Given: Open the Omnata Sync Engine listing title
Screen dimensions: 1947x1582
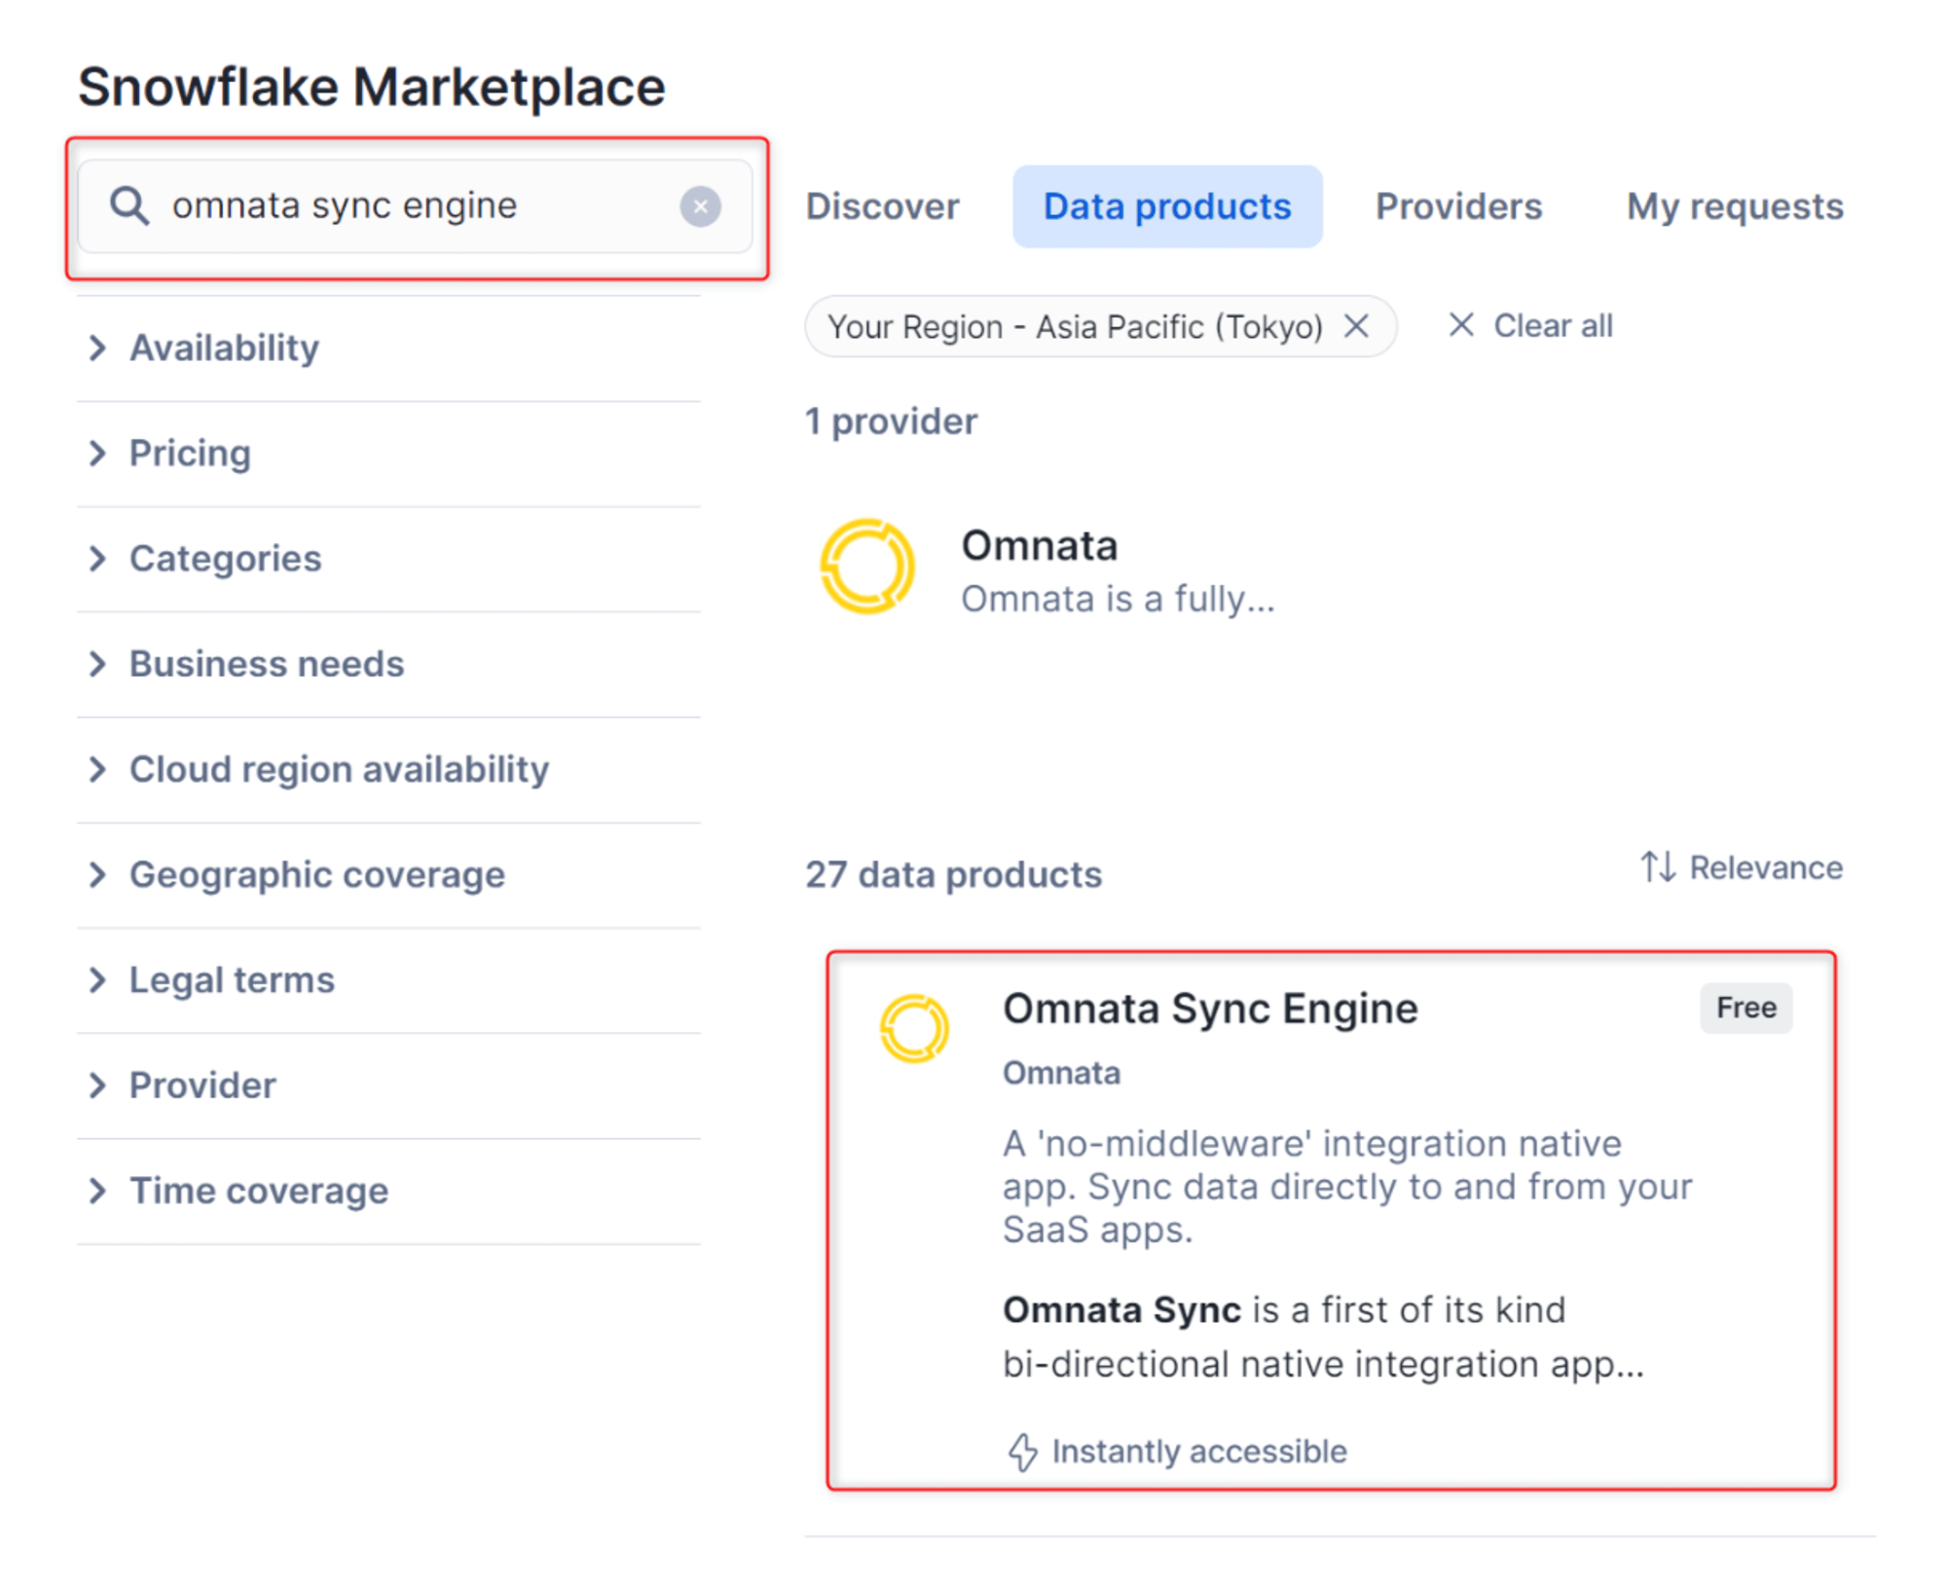Looking at the screenshot, I should pyautogui.click(x=1210, y=1009).
